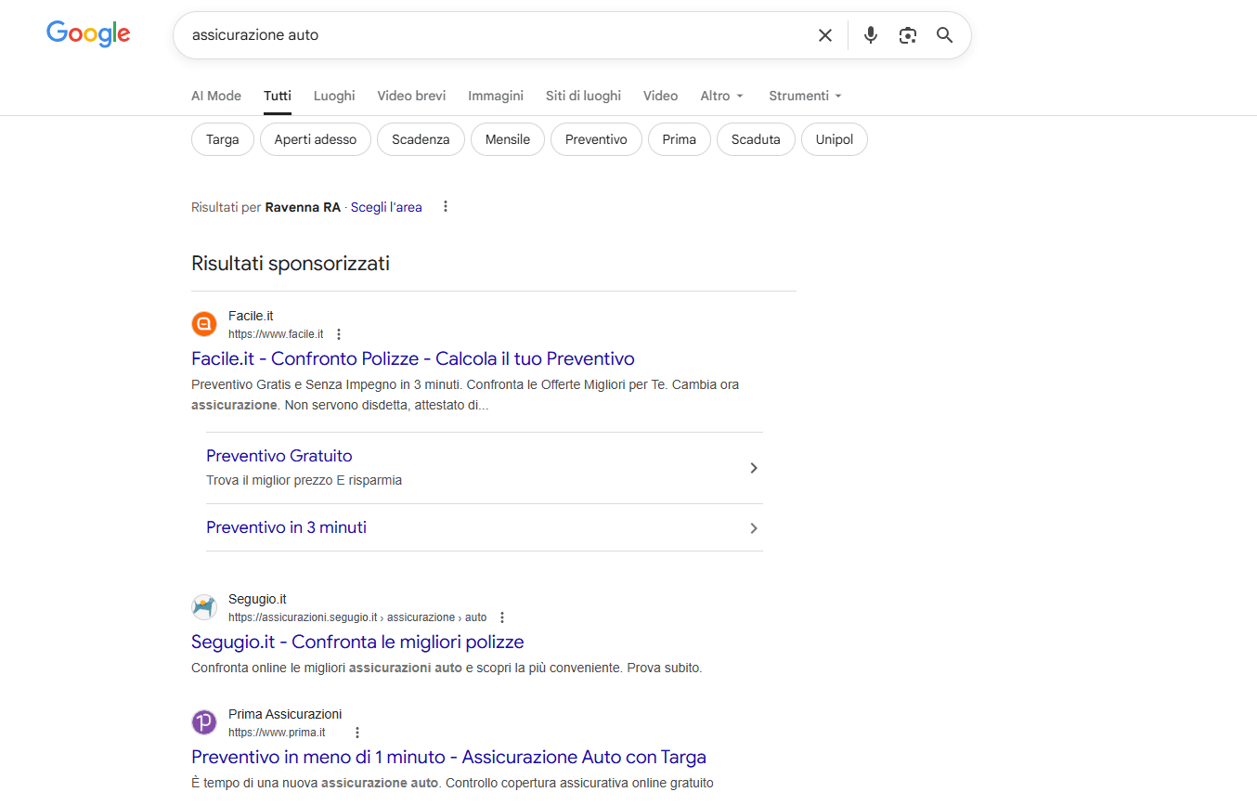This screenshot has width=1257, height=805.
Task: Start voice search with microphone icon
Action: click(x=870, y=35)
